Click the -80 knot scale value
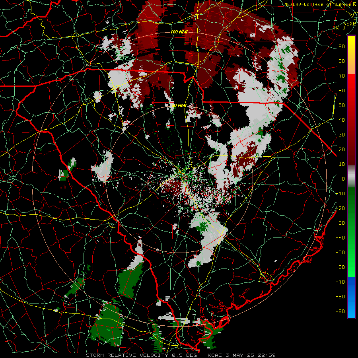The width and height of the screenshot is (358, 358). pos(340,297)
